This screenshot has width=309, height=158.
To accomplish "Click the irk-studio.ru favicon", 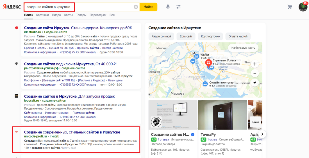I will pyautogui.click(x=17, y=28).
